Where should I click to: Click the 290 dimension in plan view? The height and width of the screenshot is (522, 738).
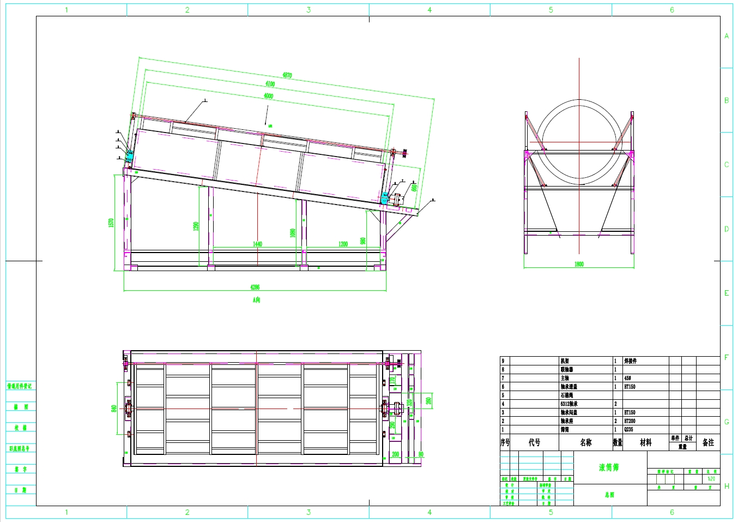(392, 425)
